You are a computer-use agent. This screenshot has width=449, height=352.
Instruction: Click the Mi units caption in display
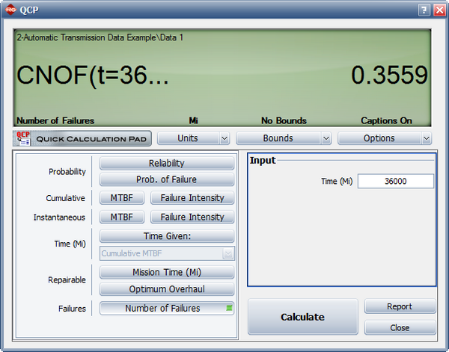click(193, 120)
